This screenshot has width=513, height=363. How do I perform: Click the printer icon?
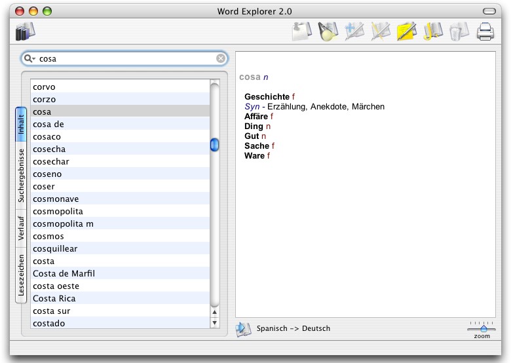(x=485, y=31)
